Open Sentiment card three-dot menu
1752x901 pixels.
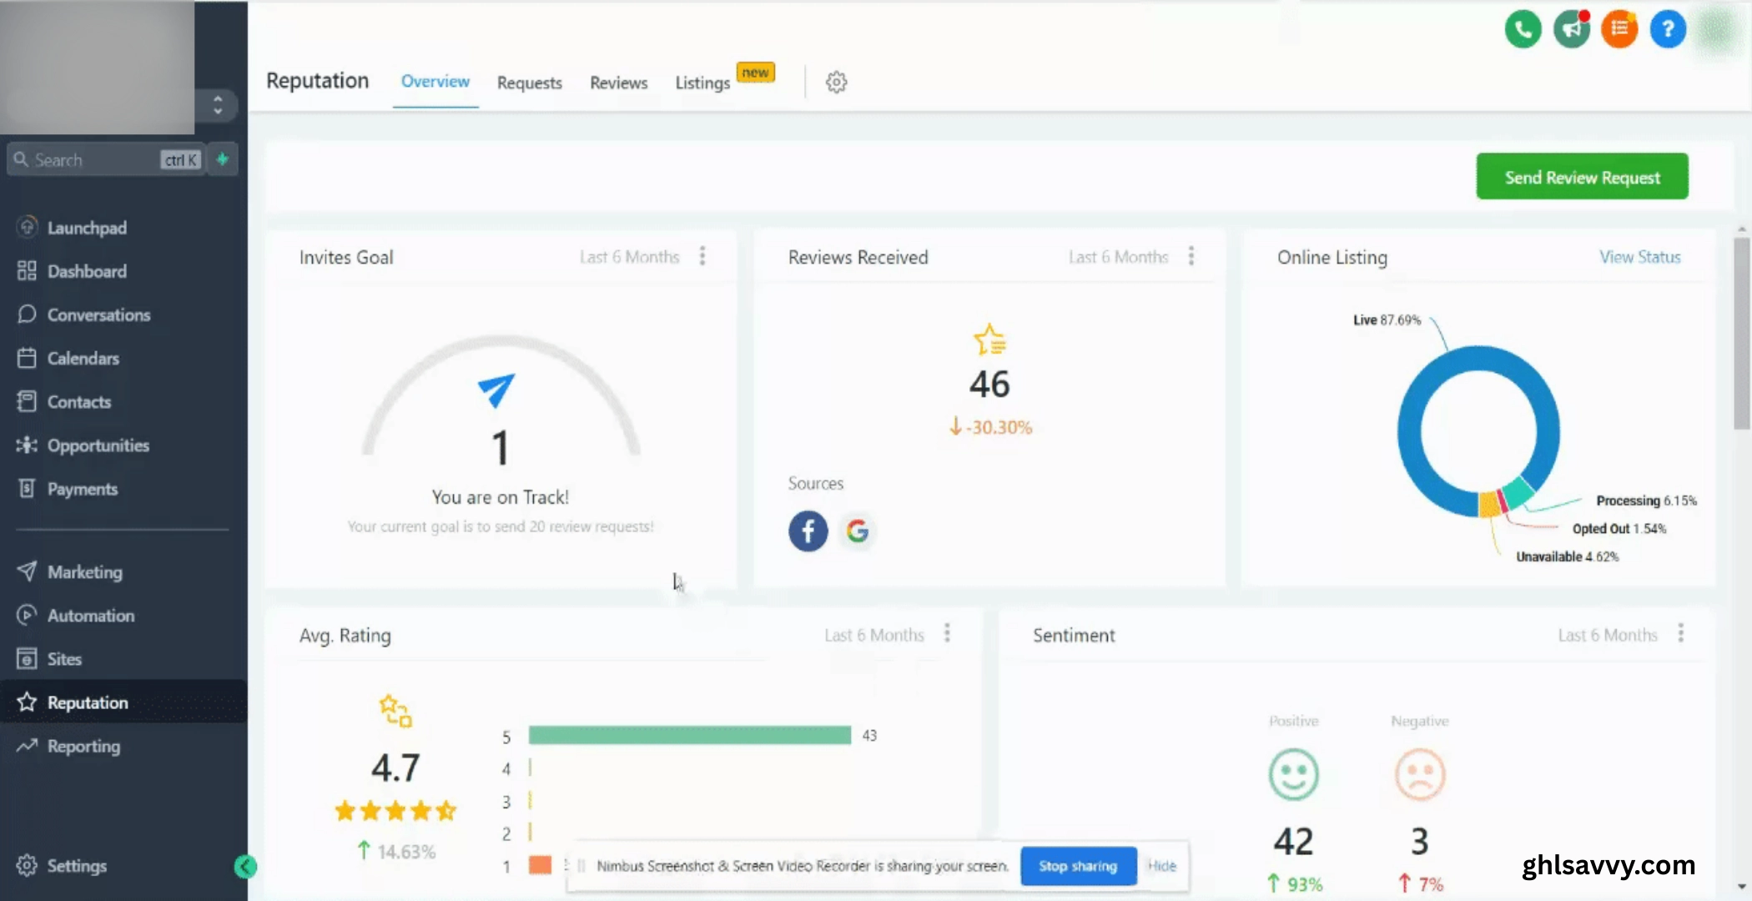(1680, 634)
